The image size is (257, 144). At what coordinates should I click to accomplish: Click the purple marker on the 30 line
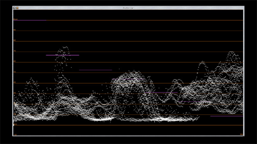[161, 92]
